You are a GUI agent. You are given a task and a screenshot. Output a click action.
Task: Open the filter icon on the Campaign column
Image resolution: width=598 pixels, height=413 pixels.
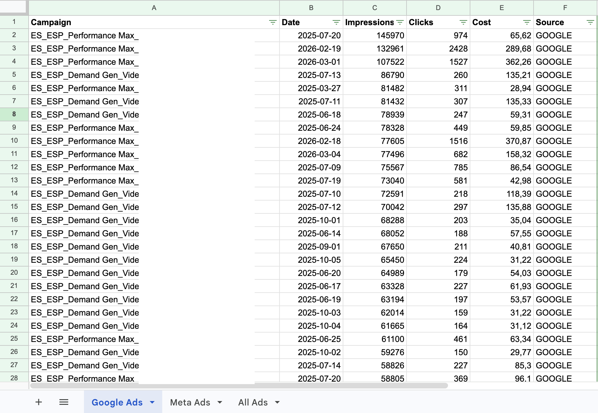(272, 22)
